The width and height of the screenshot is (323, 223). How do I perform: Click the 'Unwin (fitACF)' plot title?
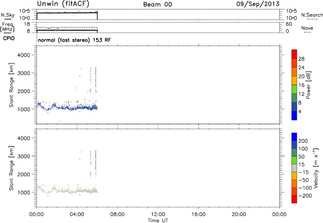pyautogui.click(x=63, y=4)
